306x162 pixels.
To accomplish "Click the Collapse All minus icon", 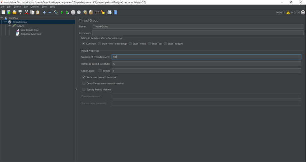I will pos(50,12).
